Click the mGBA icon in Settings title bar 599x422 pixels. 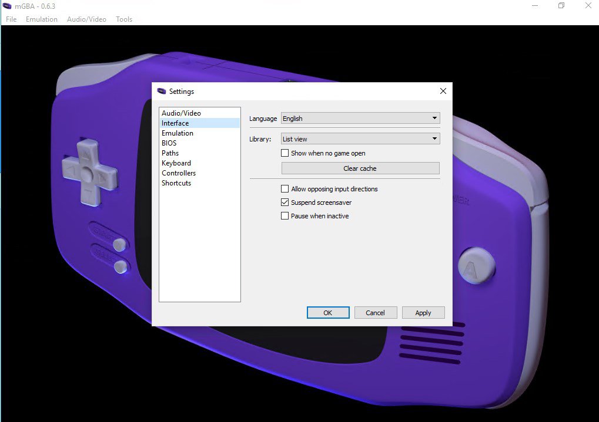tap(162, 91)
